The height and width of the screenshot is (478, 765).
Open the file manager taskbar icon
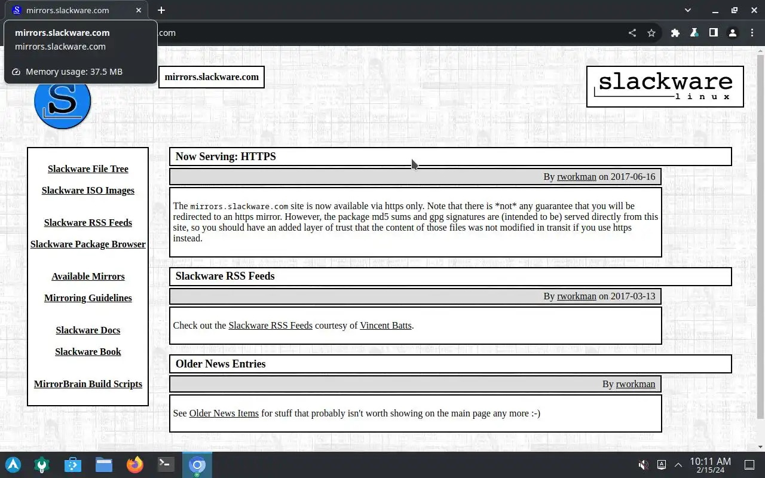coord(104,465)
